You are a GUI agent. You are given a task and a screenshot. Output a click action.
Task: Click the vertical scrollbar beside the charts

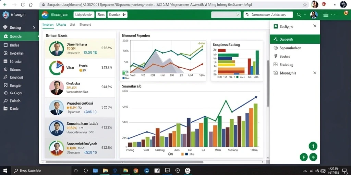pos(268,84)
